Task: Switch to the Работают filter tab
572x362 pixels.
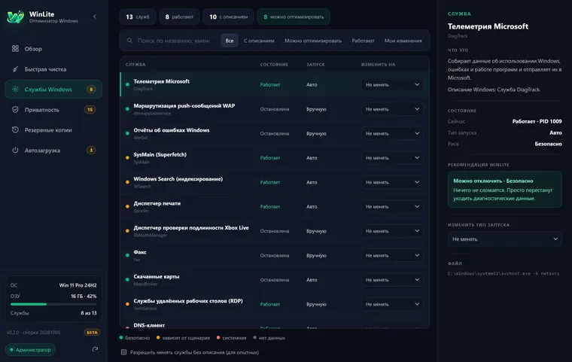Action: (363, 41)
